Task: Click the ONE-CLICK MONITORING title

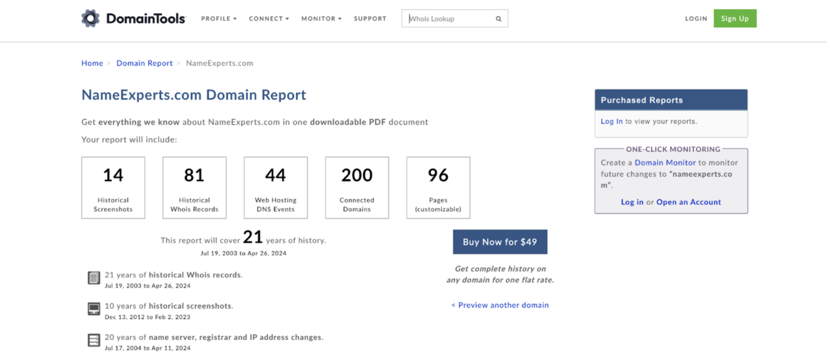Action: pos(673,149)
